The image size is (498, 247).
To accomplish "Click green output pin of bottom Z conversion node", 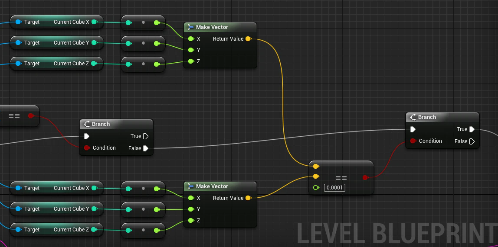I will (157, 231).
